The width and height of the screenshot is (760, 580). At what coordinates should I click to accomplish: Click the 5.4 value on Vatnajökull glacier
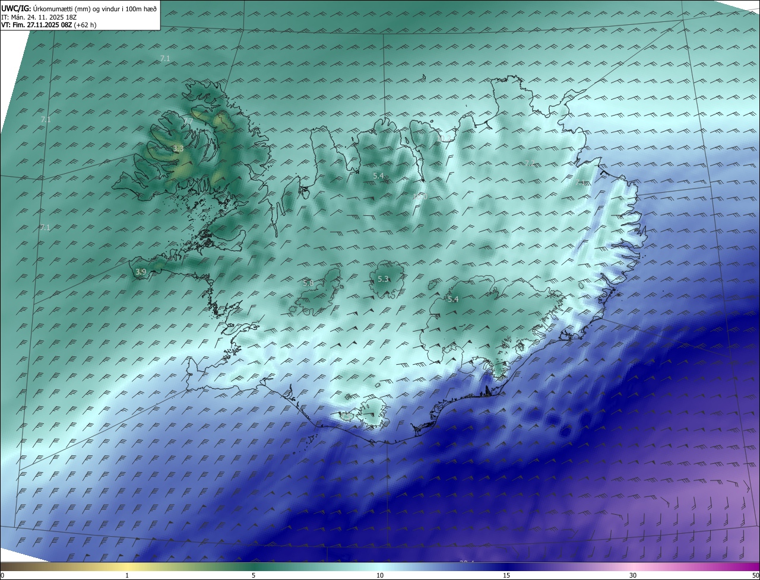click(x=453, y=299)
